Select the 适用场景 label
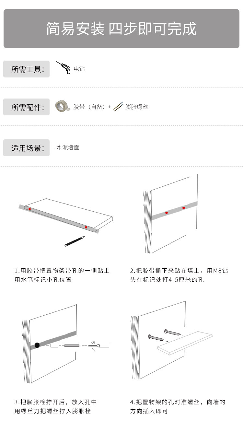The width and height of the screenshot is (243, 432). (26, 148)
